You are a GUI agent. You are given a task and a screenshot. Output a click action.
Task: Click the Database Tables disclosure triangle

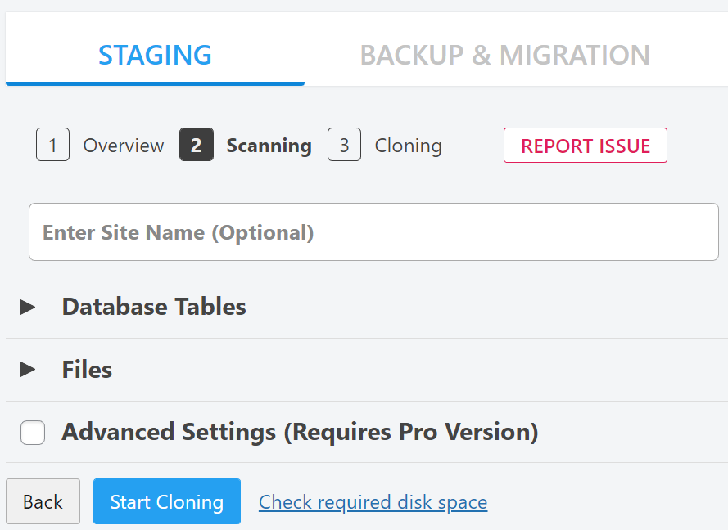(x=29, y=307)
